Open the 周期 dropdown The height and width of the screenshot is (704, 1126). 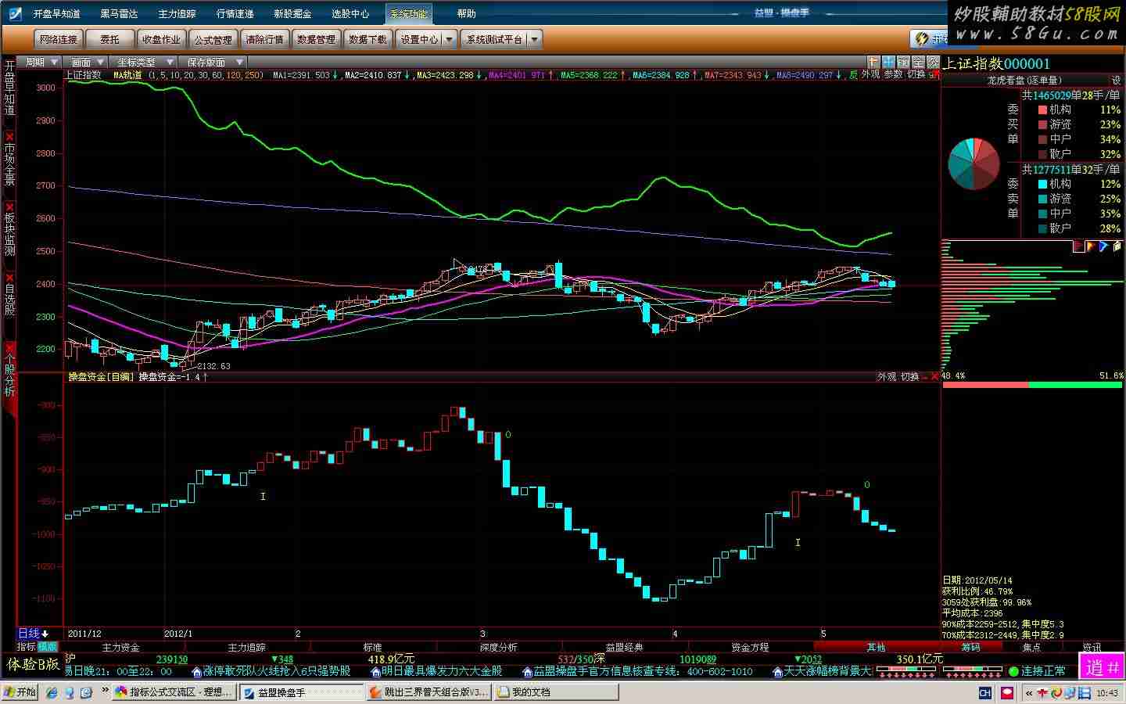coord(41,62)
